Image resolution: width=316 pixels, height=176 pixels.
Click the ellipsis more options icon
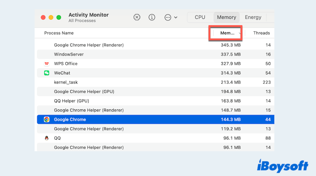168,17
